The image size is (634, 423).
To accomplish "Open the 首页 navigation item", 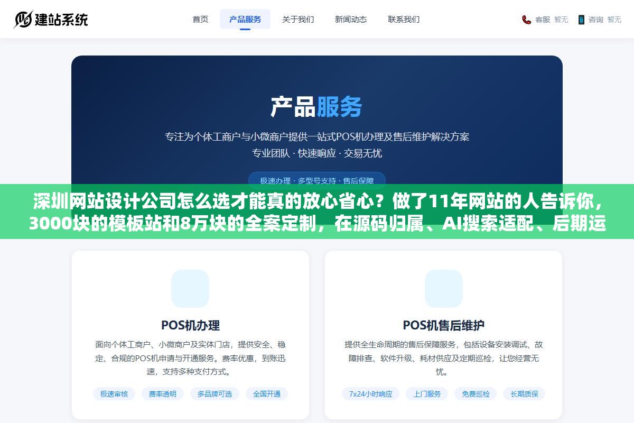I will 200,19.
